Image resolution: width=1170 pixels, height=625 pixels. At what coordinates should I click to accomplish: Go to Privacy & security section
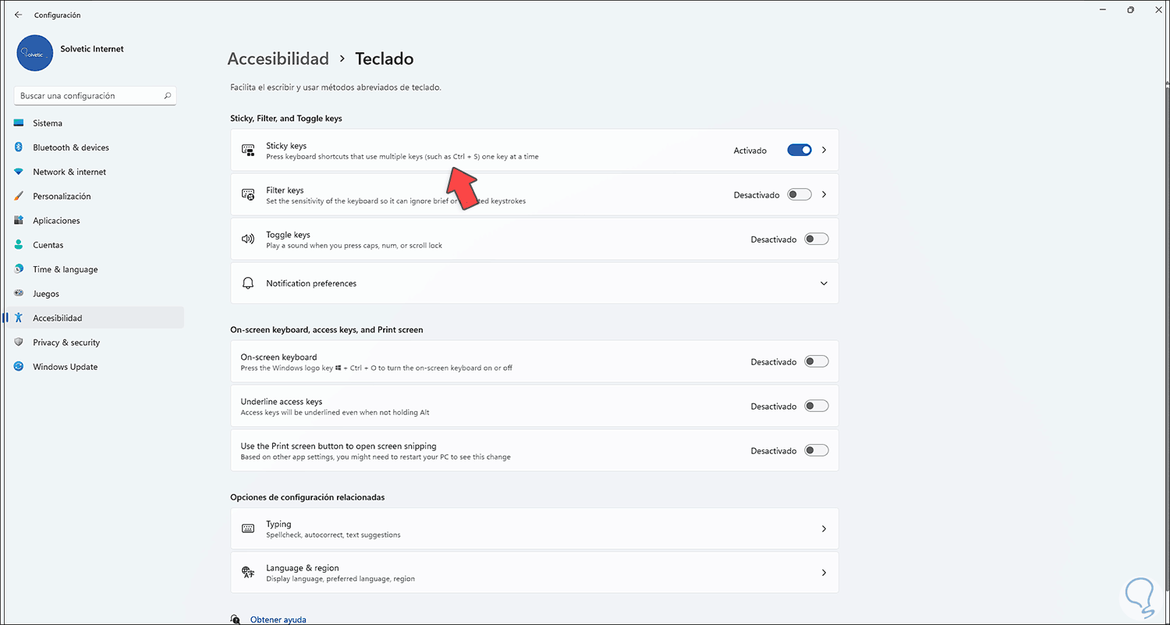pos(66,343)
